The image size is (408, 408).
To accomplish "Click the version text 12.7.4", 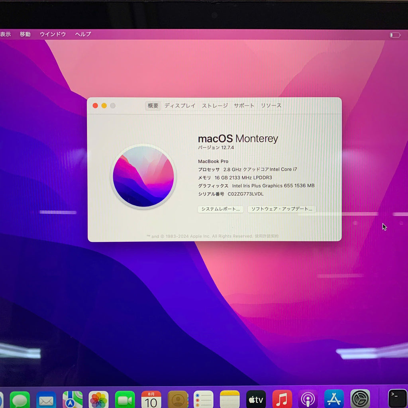I will click(228, 147).
